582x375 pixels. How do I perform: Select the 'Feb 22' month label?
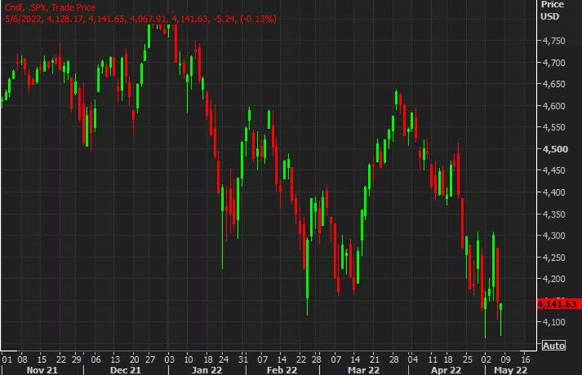coord(282,370)
